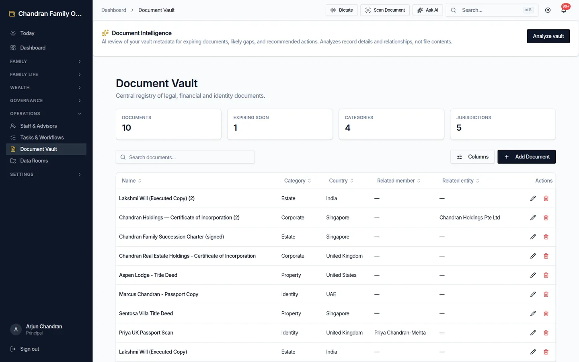579x362 pixels.
Task: Delete the Sentosa Villa Title Deed document
Action: pyautogui.click(x=546, y=313)
